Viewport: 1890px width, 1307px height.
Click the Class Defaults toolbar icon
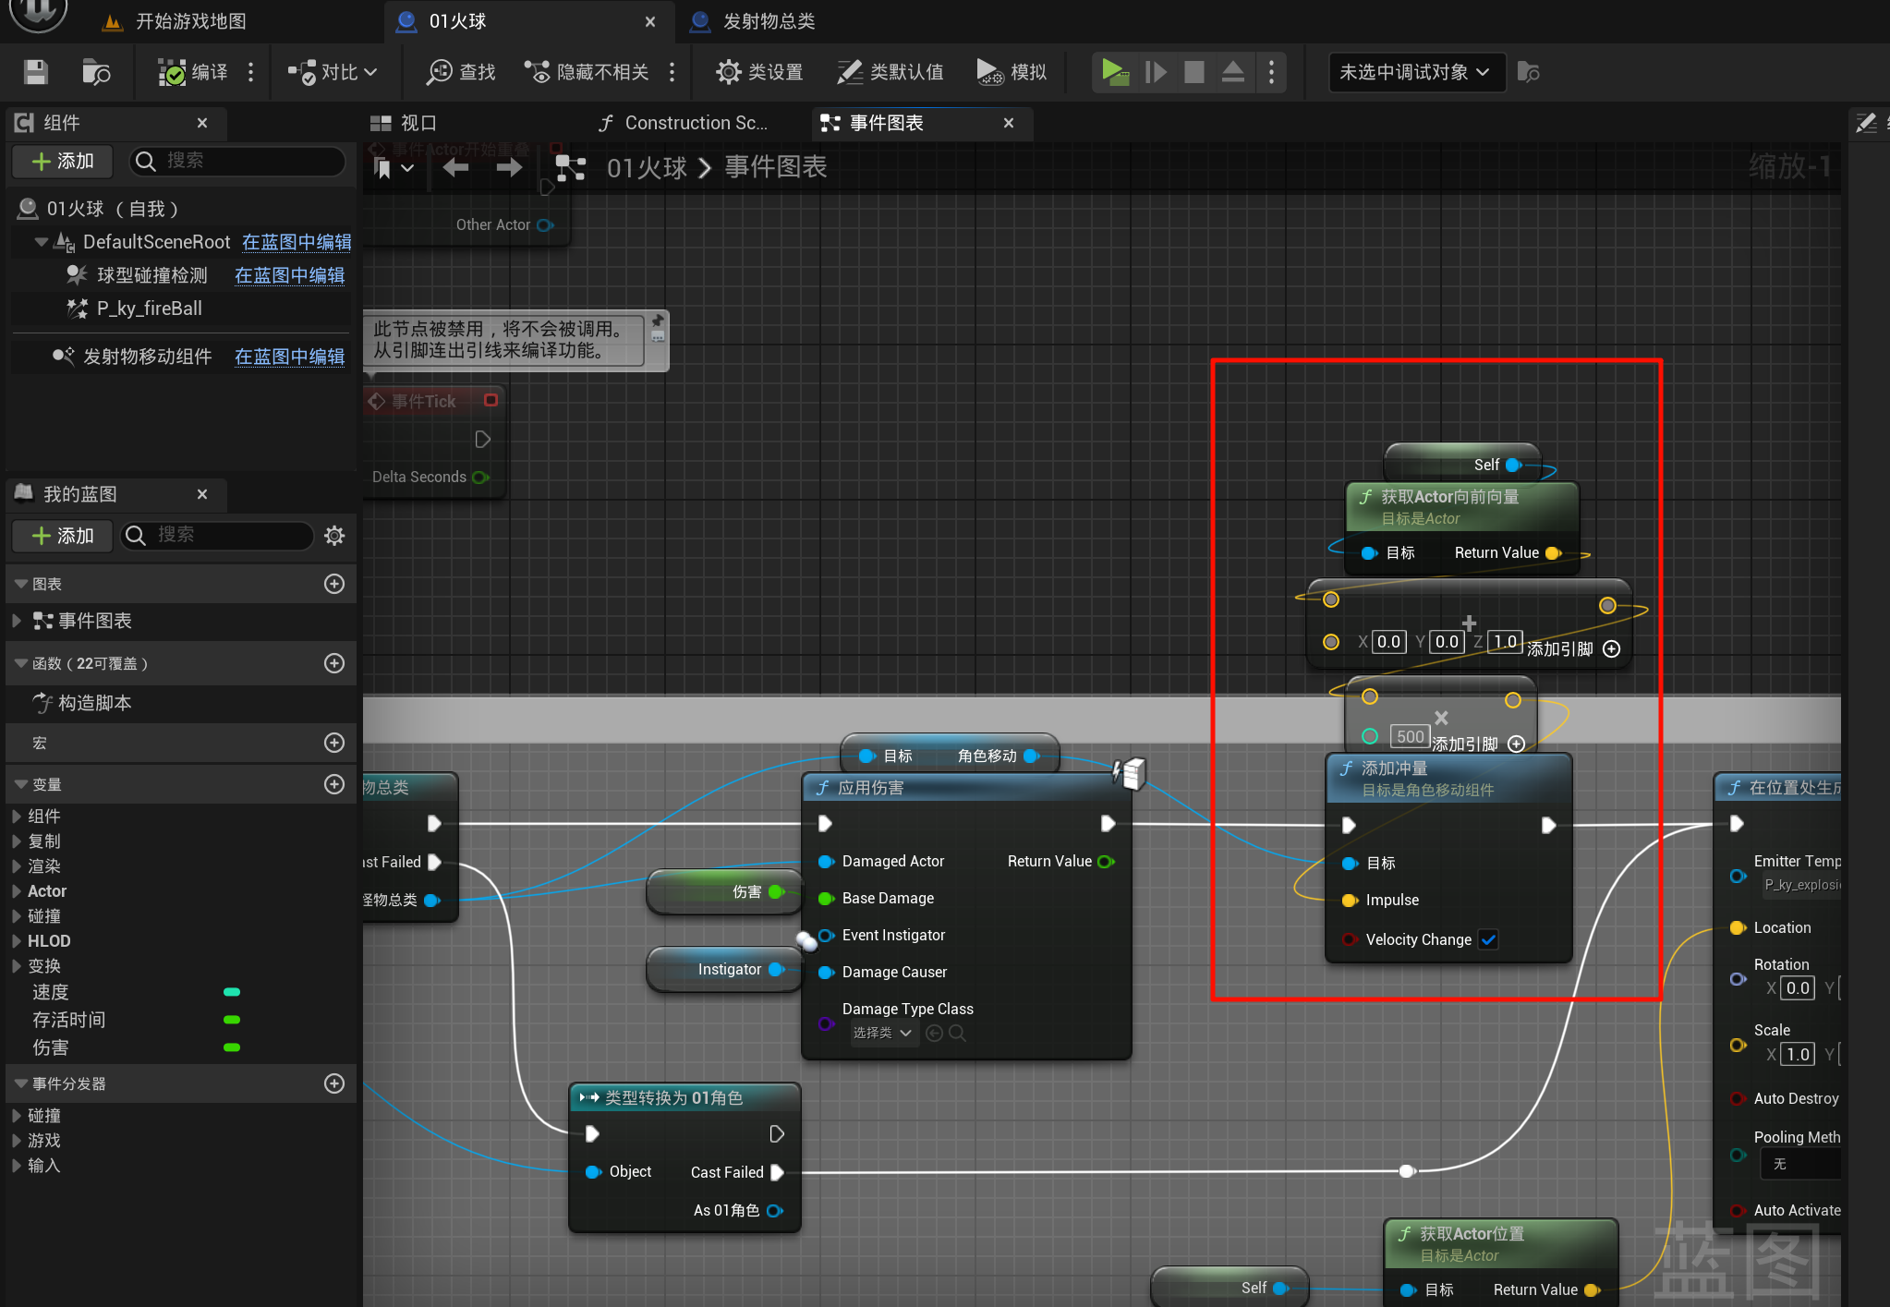point(890,72)
